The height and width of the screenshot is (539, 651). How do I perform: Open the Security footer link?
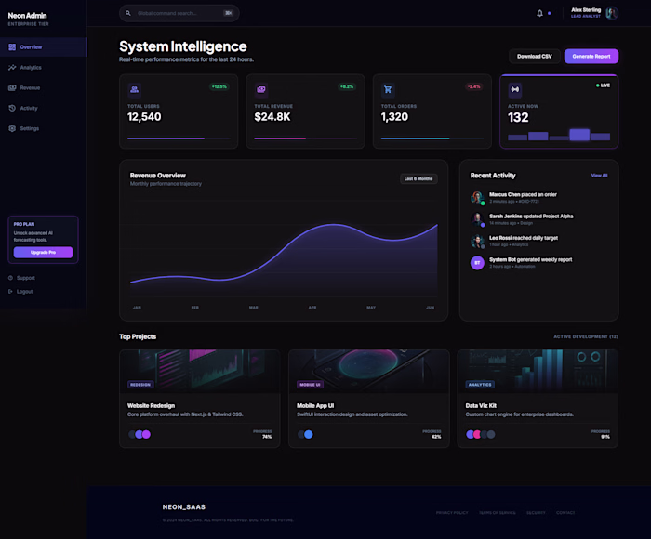pos(536,513)
